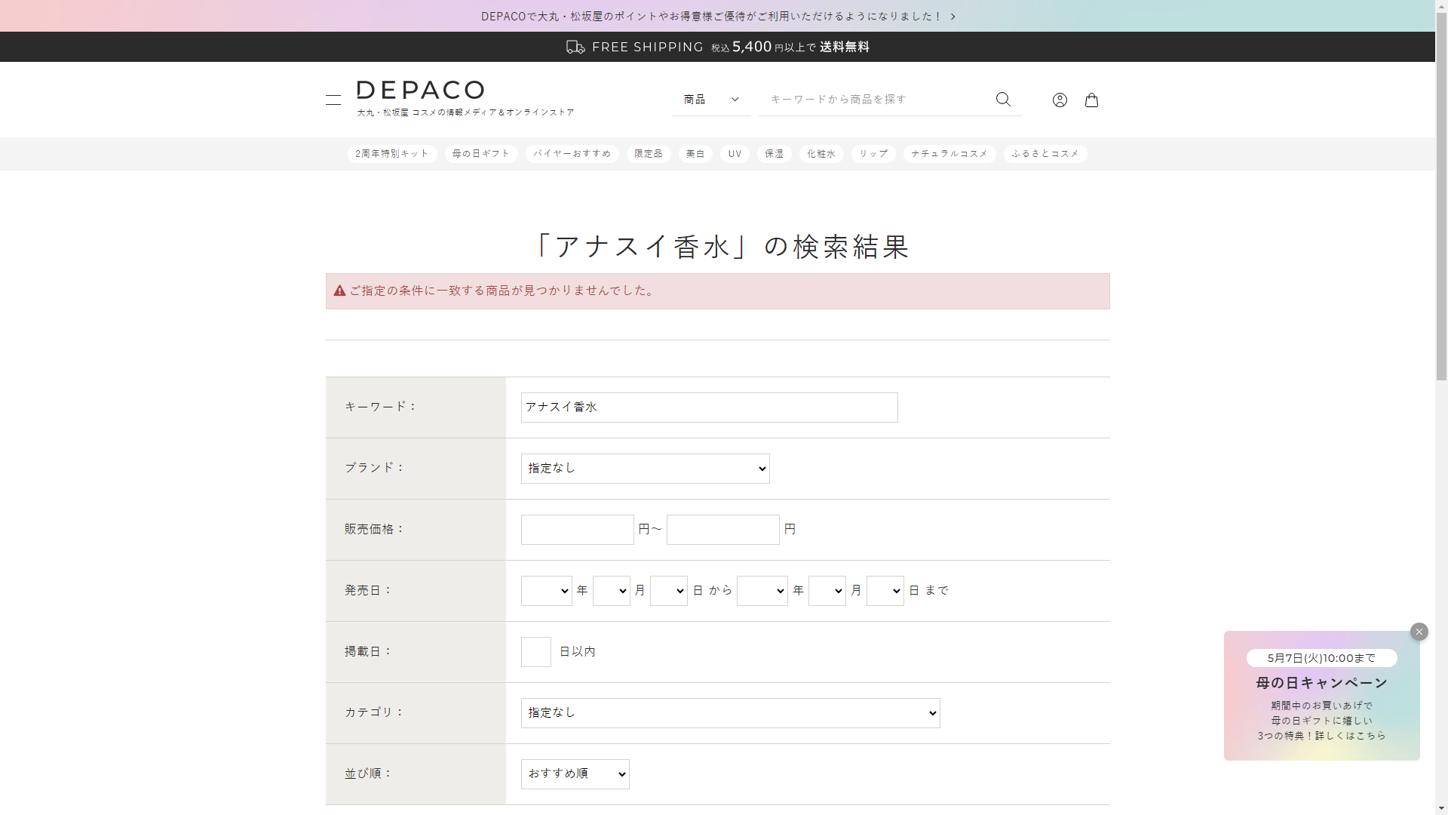Click the free shipping truck icon
This screenshot has width=1448, height=815.
coord(575,47)
